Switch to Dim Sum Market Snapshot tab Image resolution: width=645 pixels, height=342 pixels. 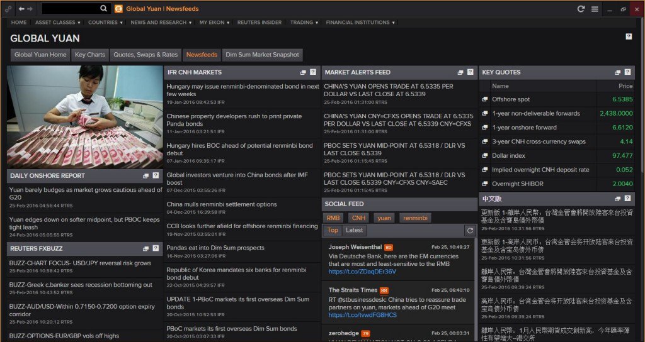pos(263,55)
